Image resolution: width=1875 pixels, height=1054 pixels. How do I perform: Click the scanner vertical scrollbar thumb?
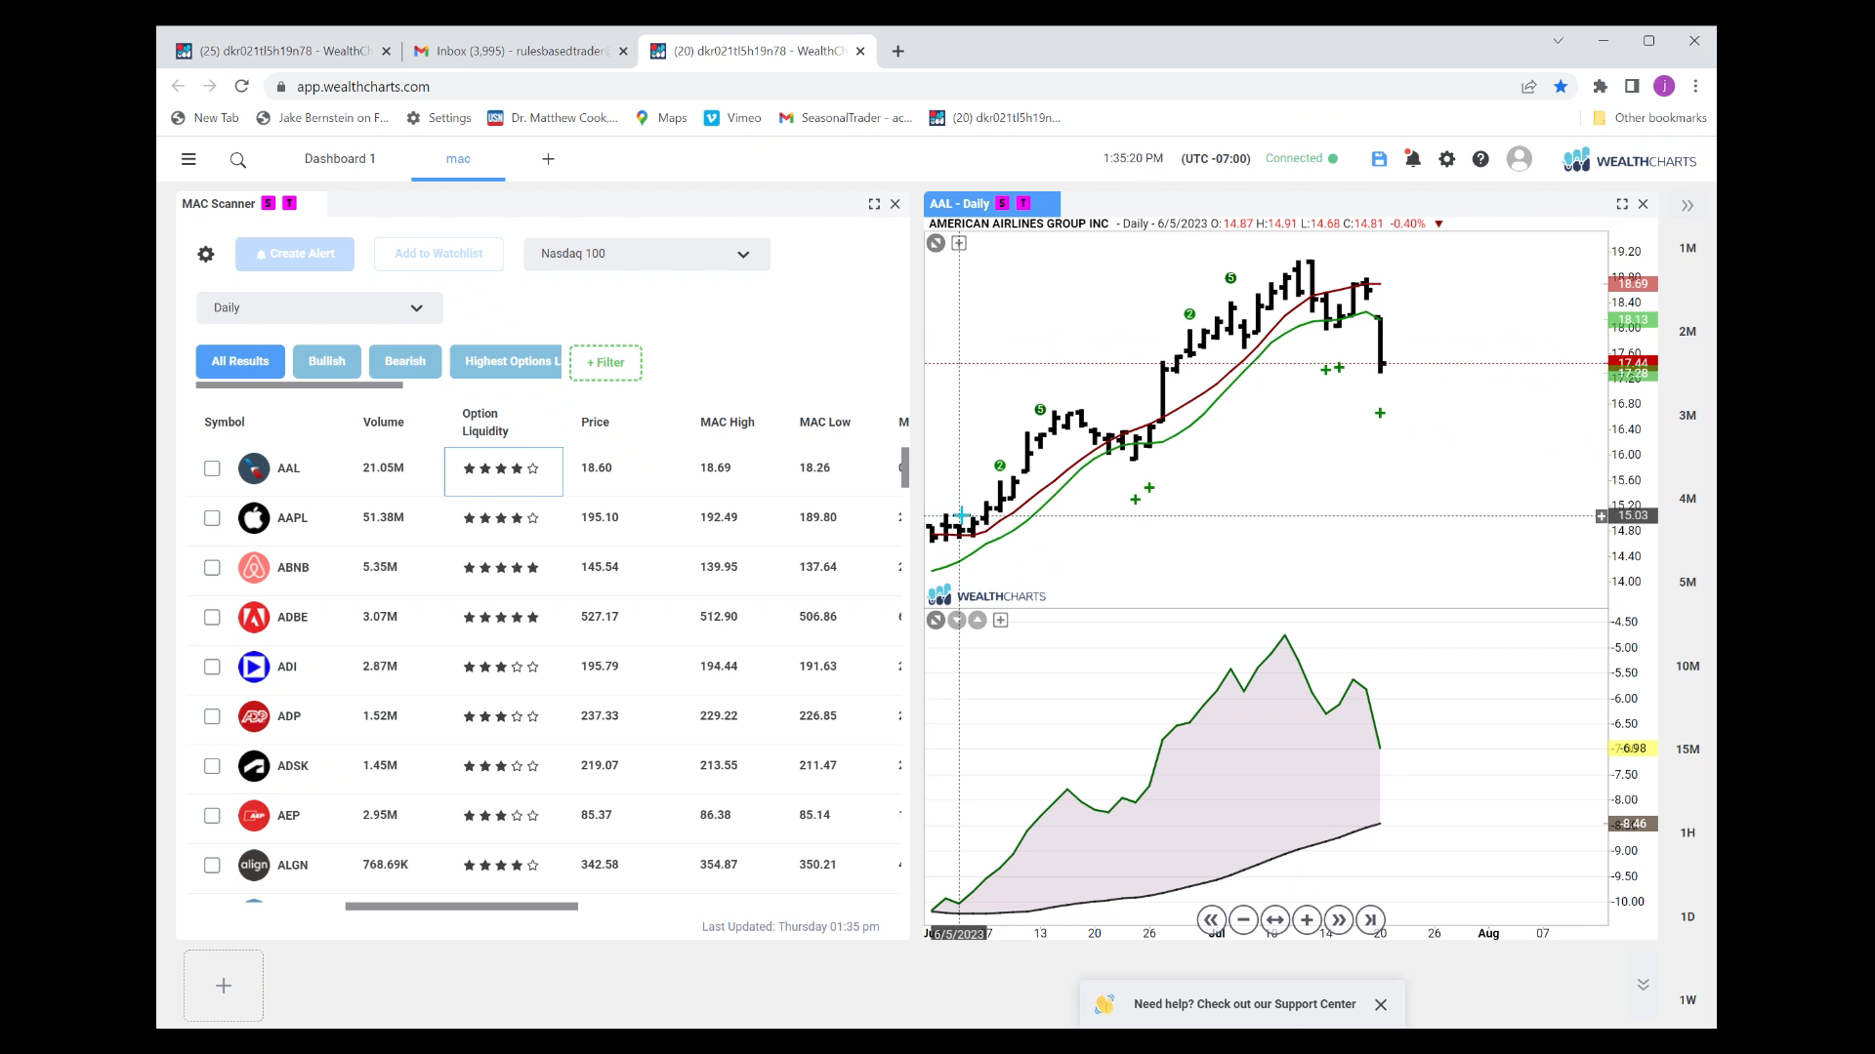[x=905, y=467]
